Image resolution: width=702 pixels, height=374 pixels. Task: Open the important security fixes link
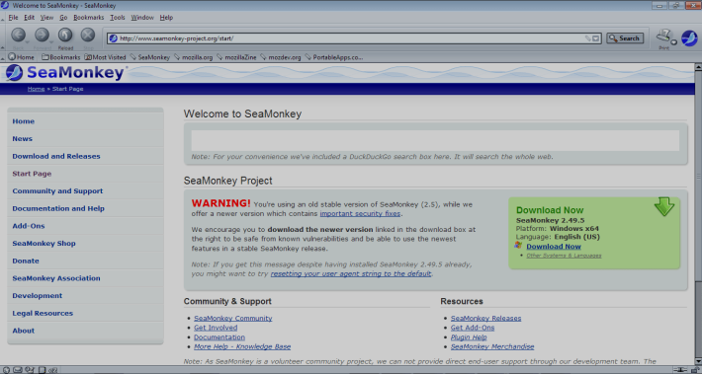pyautogui.click(x=360, y=213)
